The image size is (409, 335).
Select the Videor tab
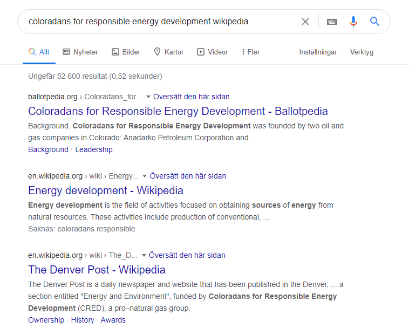coord(212,52)
